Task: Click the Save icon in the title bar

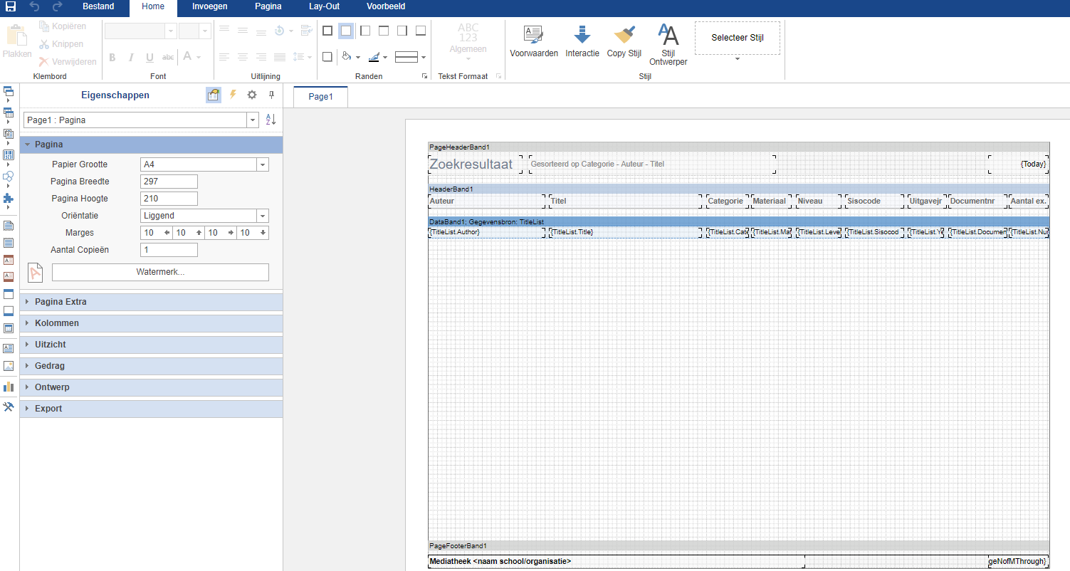Action: click(x=11, y=6)
